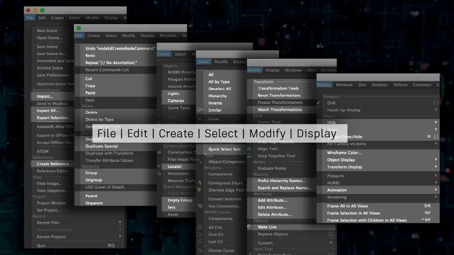This screenshot has width=454, height=255.
Task: Click the option box next to Replace Objects
Action: pos(331,234)
